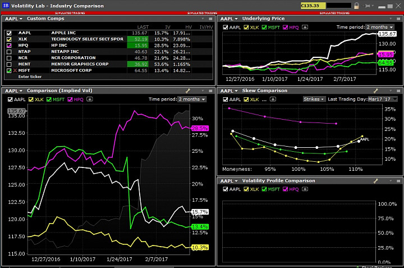The width and height of the screenshot is (404, 268).
Task: Maximize the Comparison (Implied Vol) panel
Action: tap(210, 91)
